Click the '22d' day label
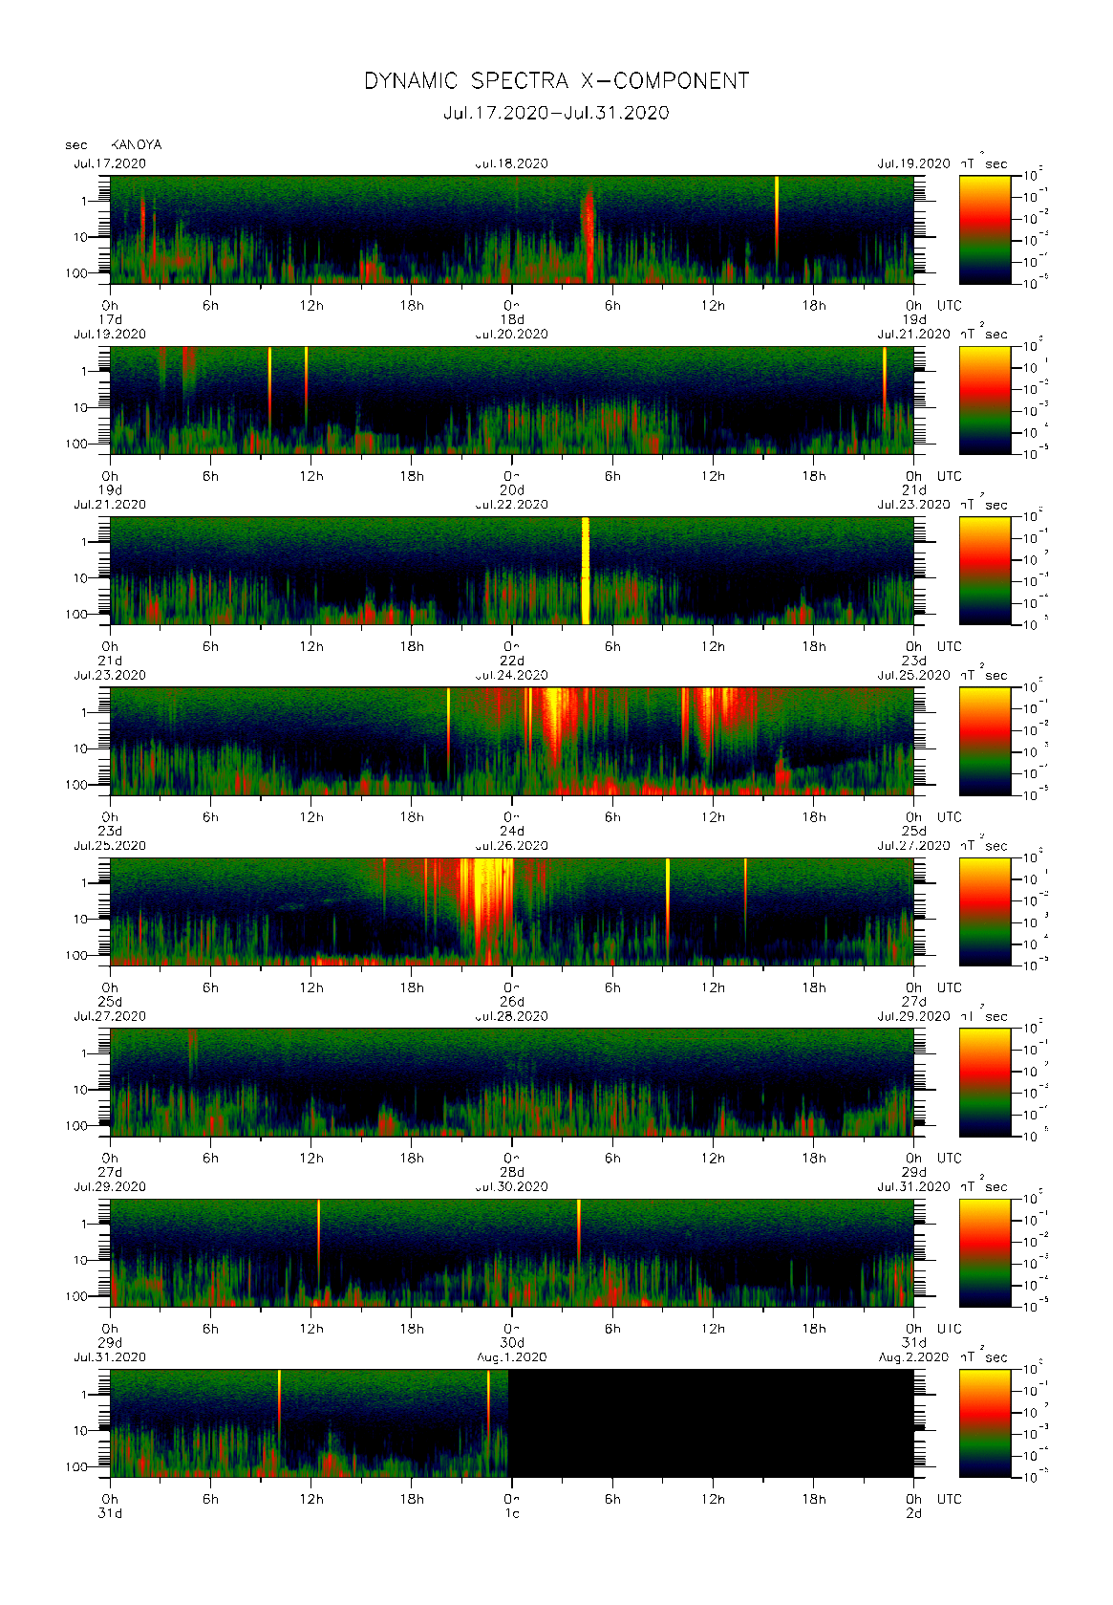 point(512,661)
